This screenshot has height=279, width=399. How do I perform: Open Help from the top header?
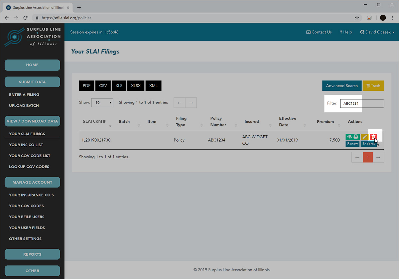[346, 32]
